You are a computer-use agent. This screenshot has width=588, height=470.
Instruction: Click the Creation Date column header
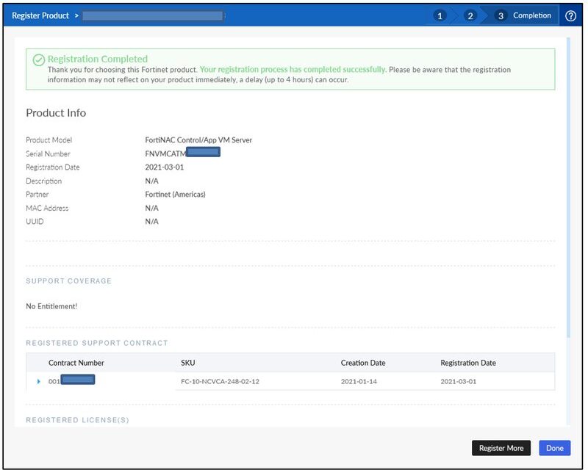point(363,363)
